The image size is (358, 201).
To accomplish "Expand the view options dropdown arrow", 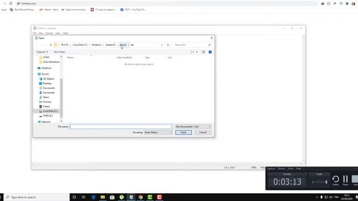I will [197, 52].
